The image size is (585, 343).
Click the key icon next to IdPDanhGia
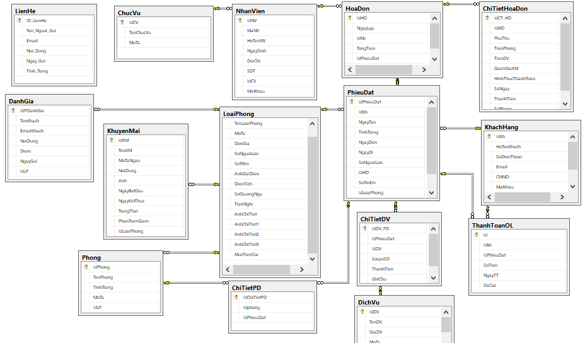[13, 111]
